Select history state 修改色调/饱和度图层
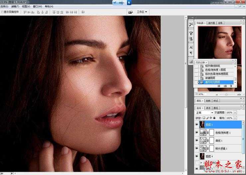The height and width of the screenshot is (175, 246). point(215,74)
